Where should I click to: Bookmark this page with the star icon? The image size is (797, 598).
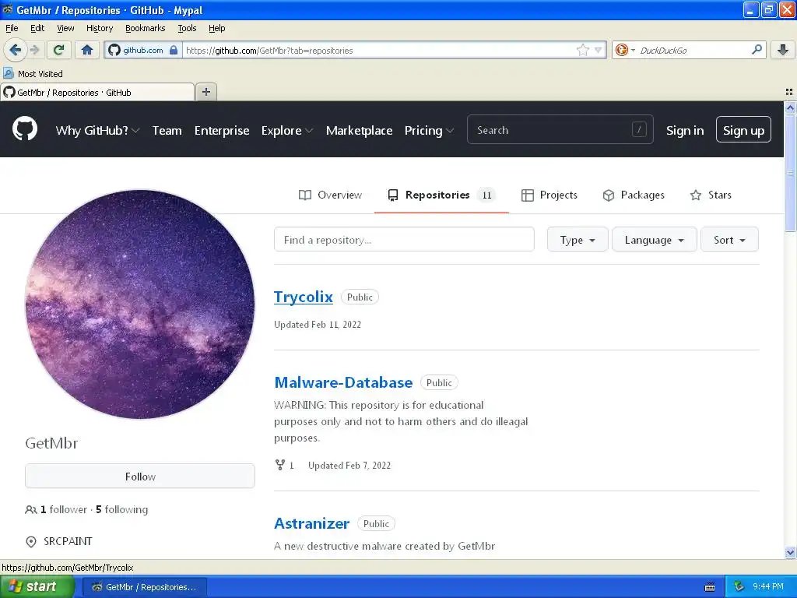(582, 50)
